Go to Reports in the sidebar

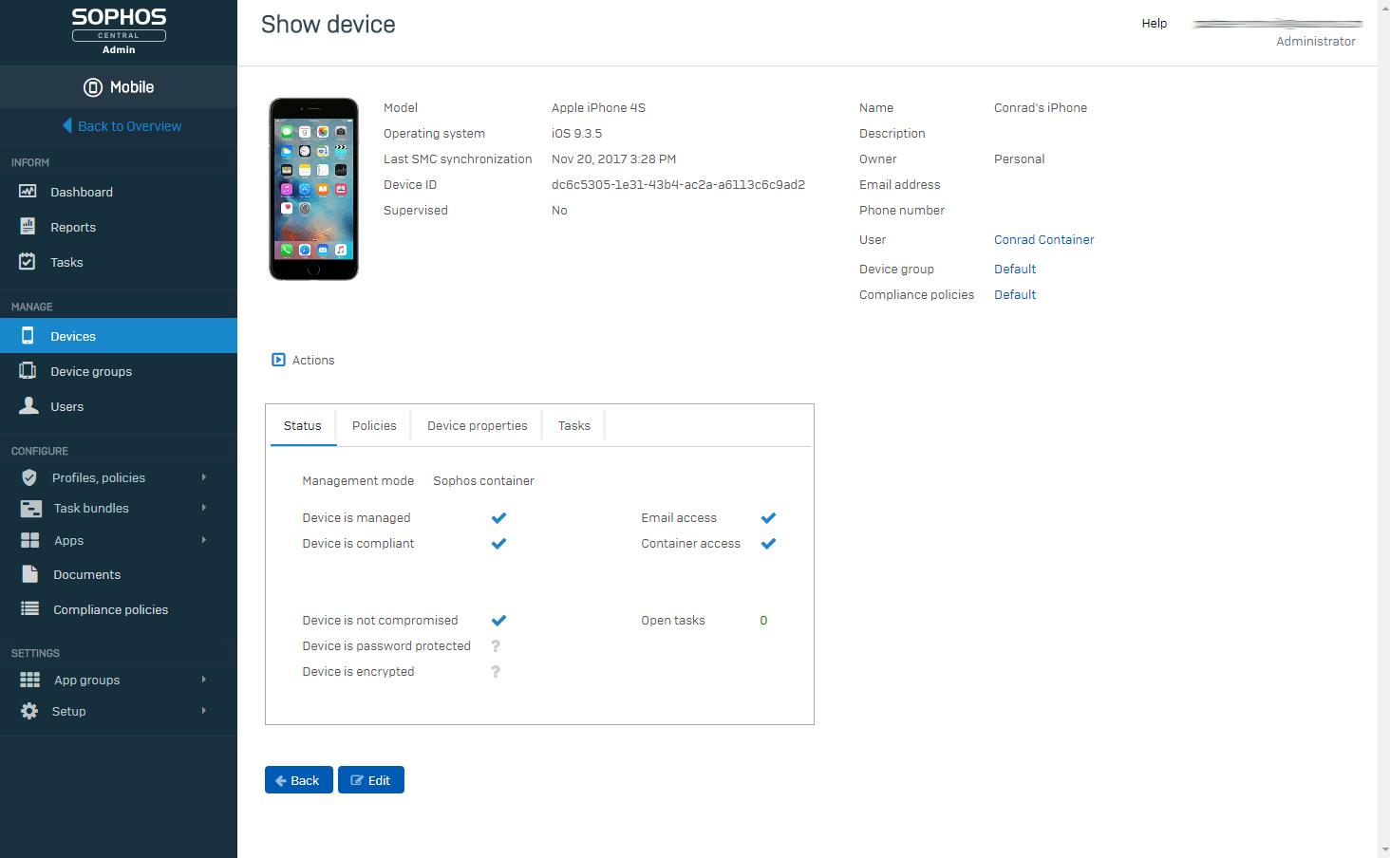[x=119, y=227]
